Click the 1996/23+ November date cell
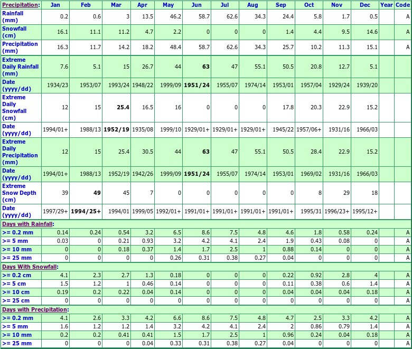 [336, 211]
